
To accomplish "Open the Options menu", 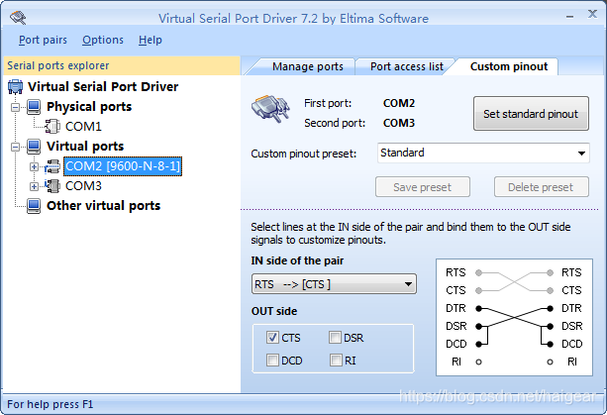I will coord(103,40).
